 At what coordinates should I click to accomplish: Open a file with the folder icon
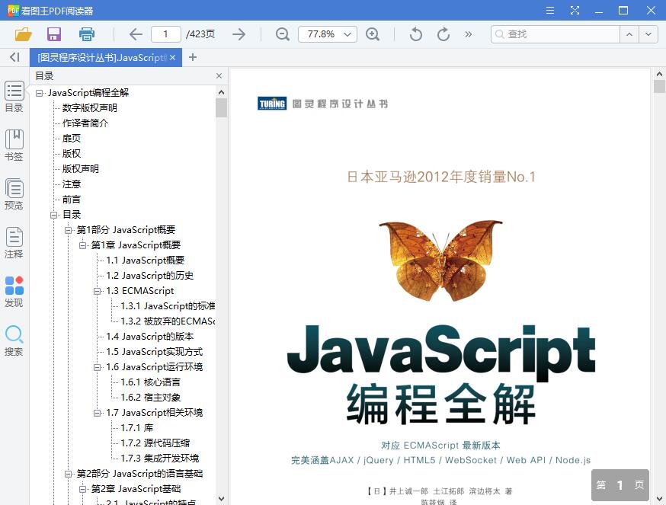click(24, 34)
